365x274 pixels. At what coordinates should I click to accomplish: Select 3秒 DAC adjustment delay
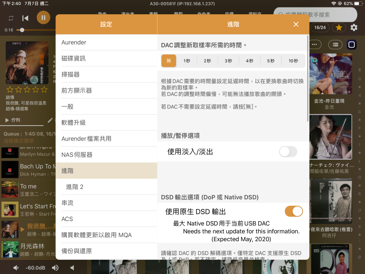click(228, 61)
